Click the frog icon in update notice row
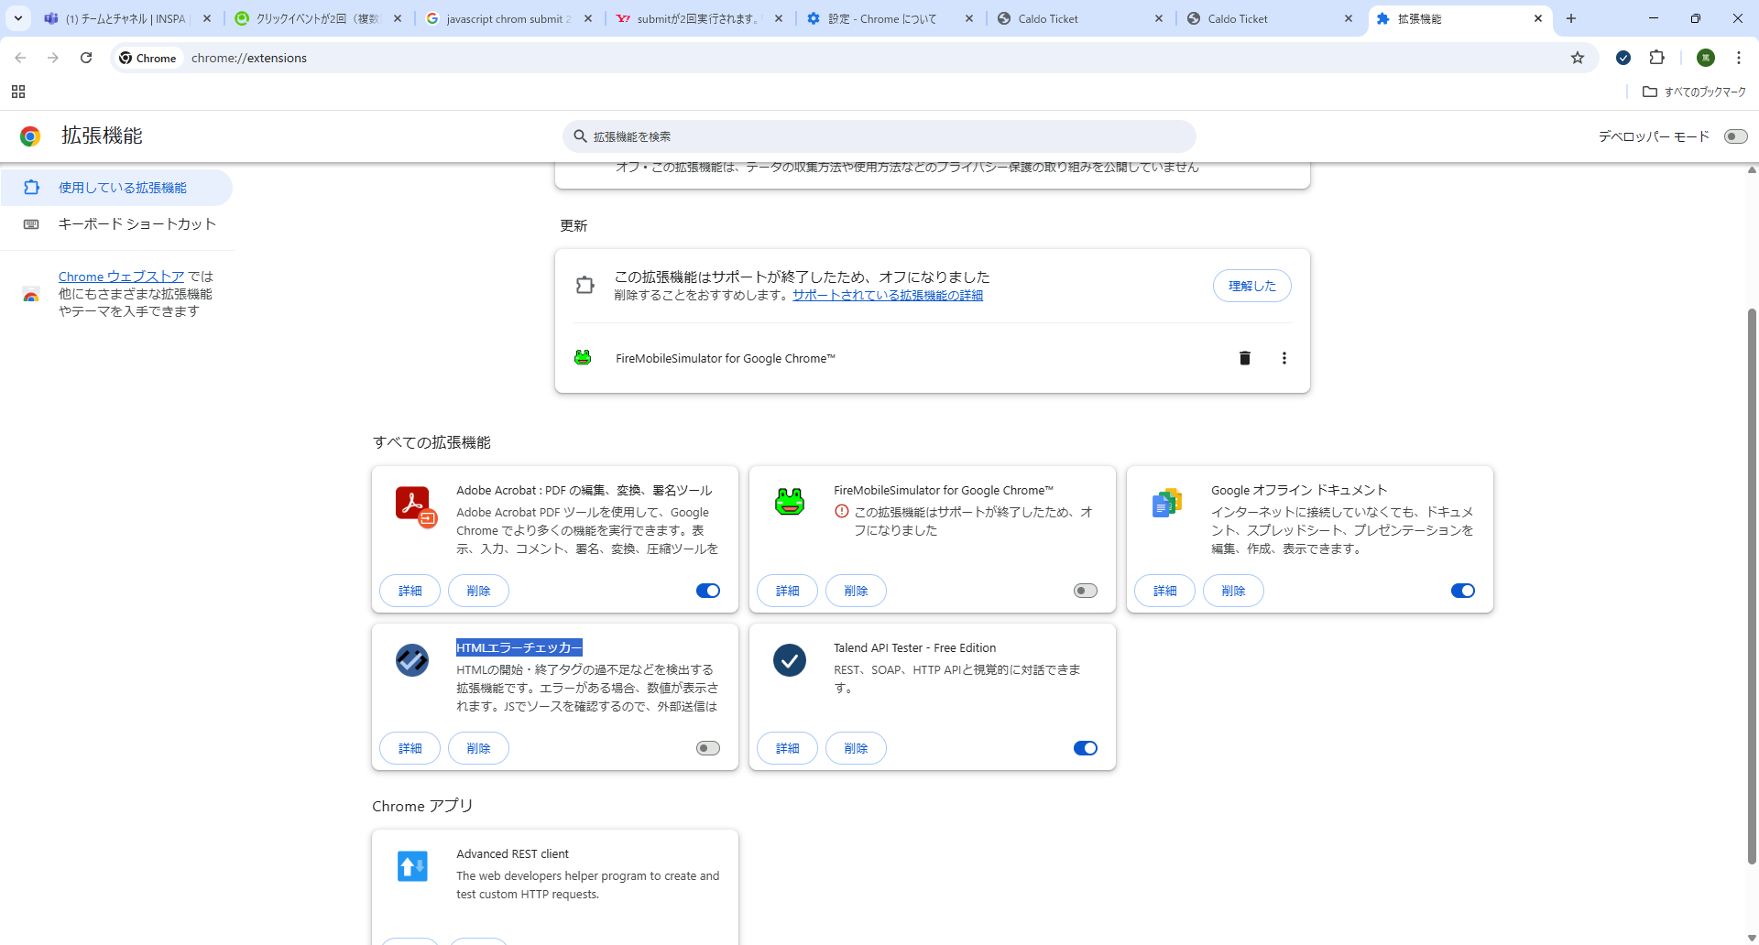1759x945 pixels. 583,357
